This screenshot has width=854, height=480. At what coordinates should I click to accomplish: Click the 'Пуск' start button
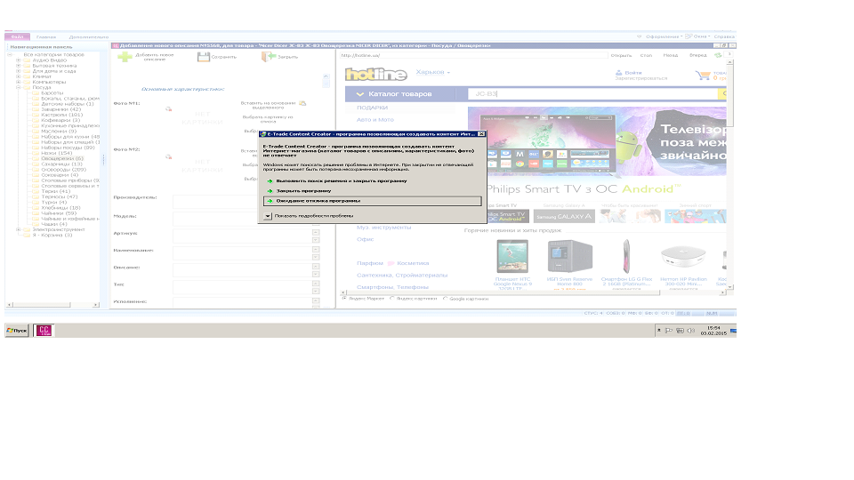[17, 330]
